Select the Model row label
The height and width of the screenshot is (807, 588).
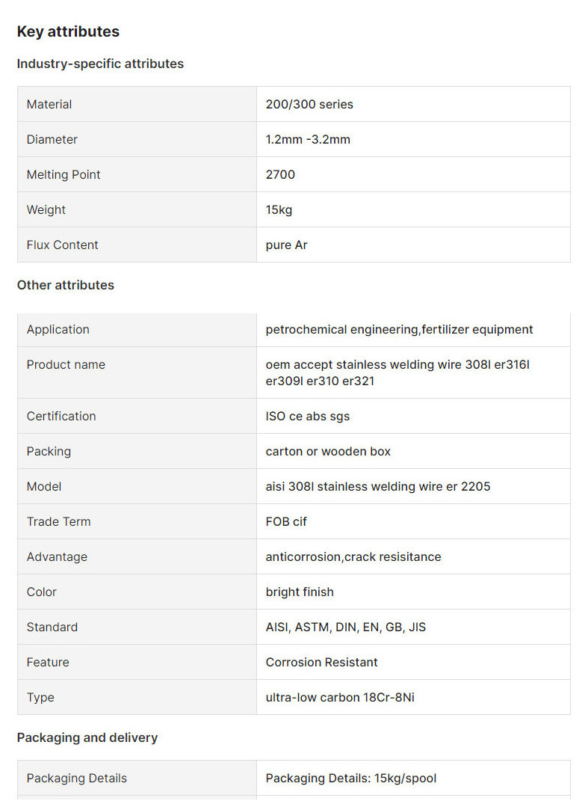[44, 486]
